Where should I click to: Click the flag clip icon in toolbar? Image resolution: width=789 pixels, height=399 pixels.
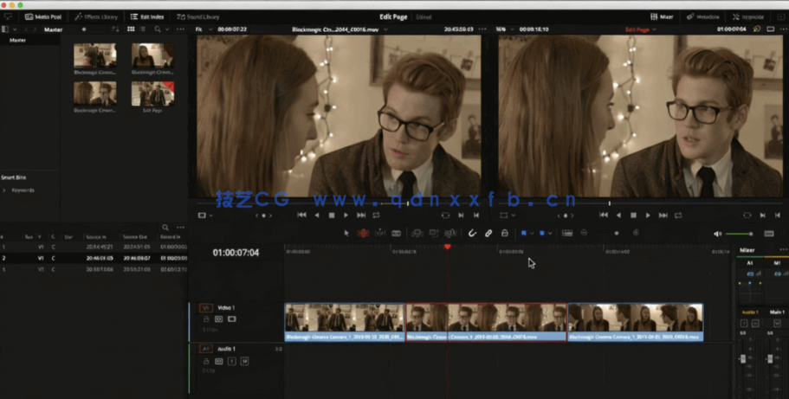pyautogui.click(x=523, y=233)
